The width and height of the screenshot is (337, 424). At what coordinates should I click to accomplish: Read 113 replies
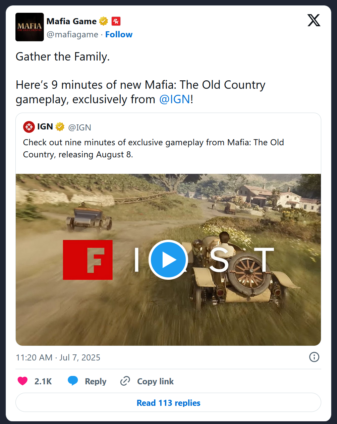coord(168,402)
